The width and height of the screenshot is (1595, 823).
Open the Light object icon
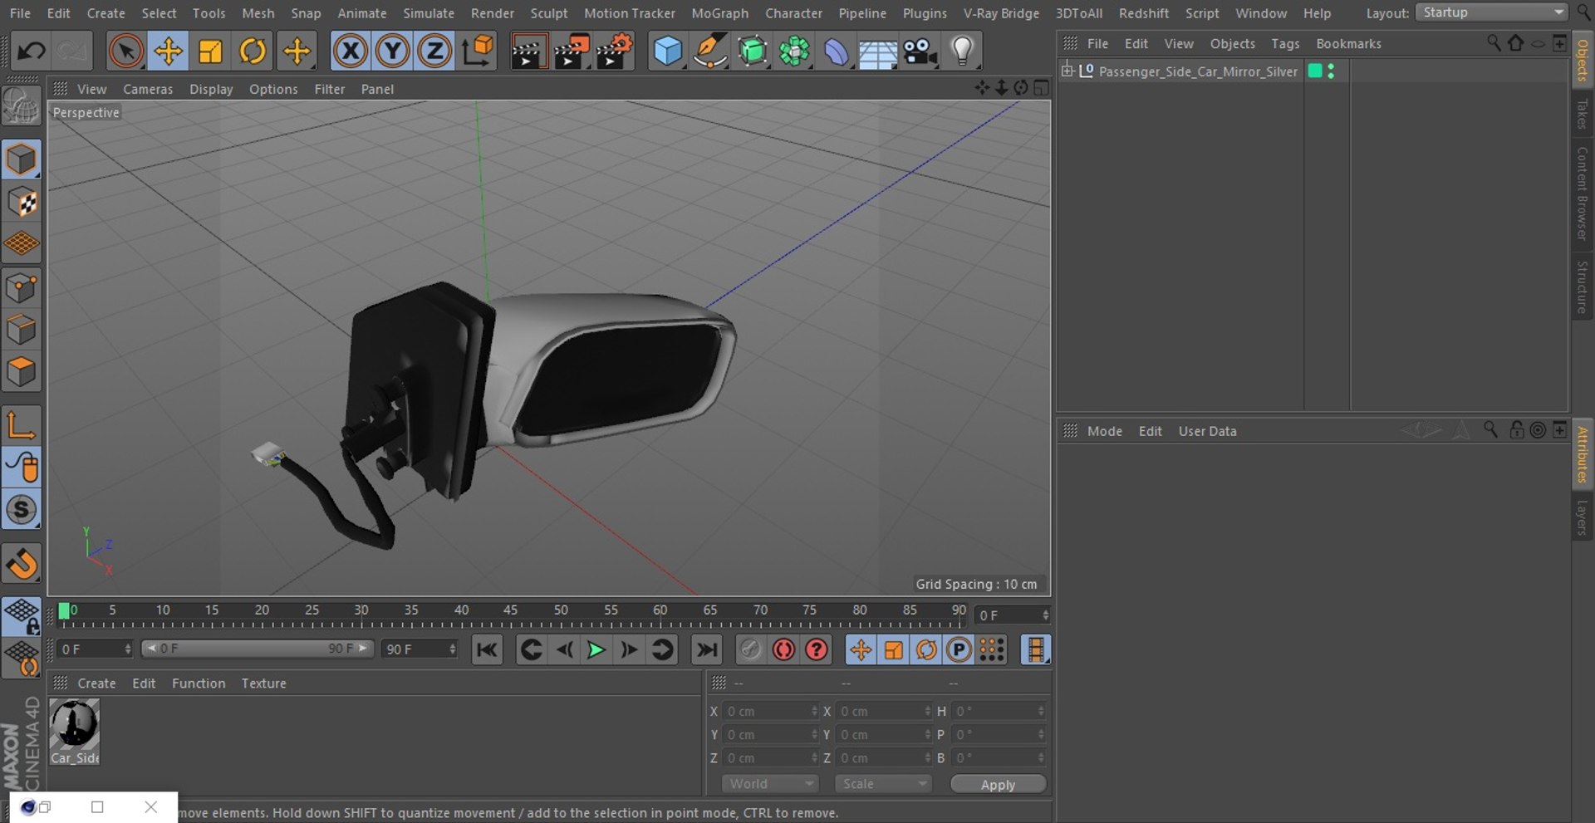(962, 51)
